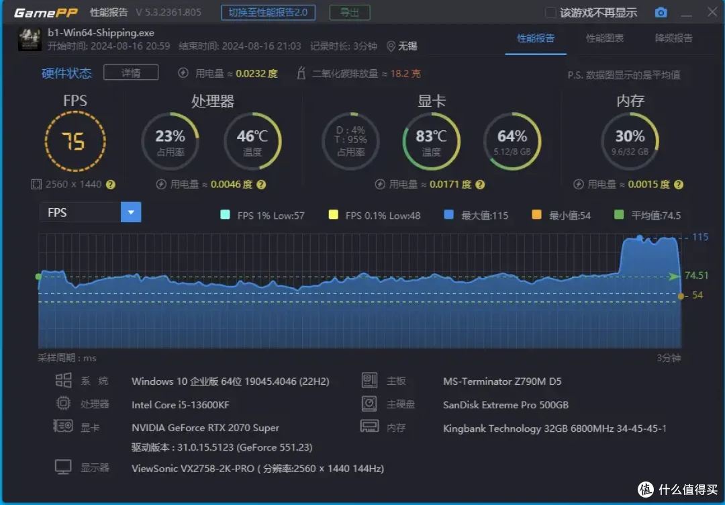Click the location pin icon next to 无锡

[x=391, y=46]
